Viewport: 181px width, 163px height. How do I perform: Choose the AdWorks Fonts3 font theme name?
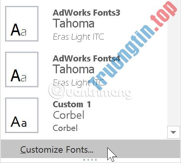pyautogui.click(x=86, y=13)
